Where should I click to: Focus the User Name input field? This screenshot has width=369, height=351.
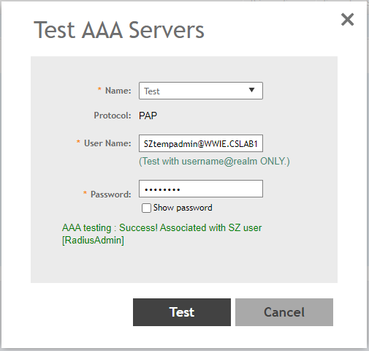201,143
